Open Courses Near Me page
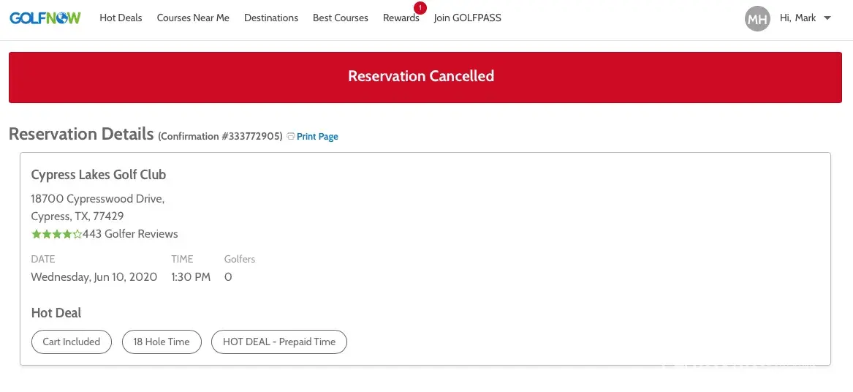This screenshot has width=853, height=392. (193, 18)
